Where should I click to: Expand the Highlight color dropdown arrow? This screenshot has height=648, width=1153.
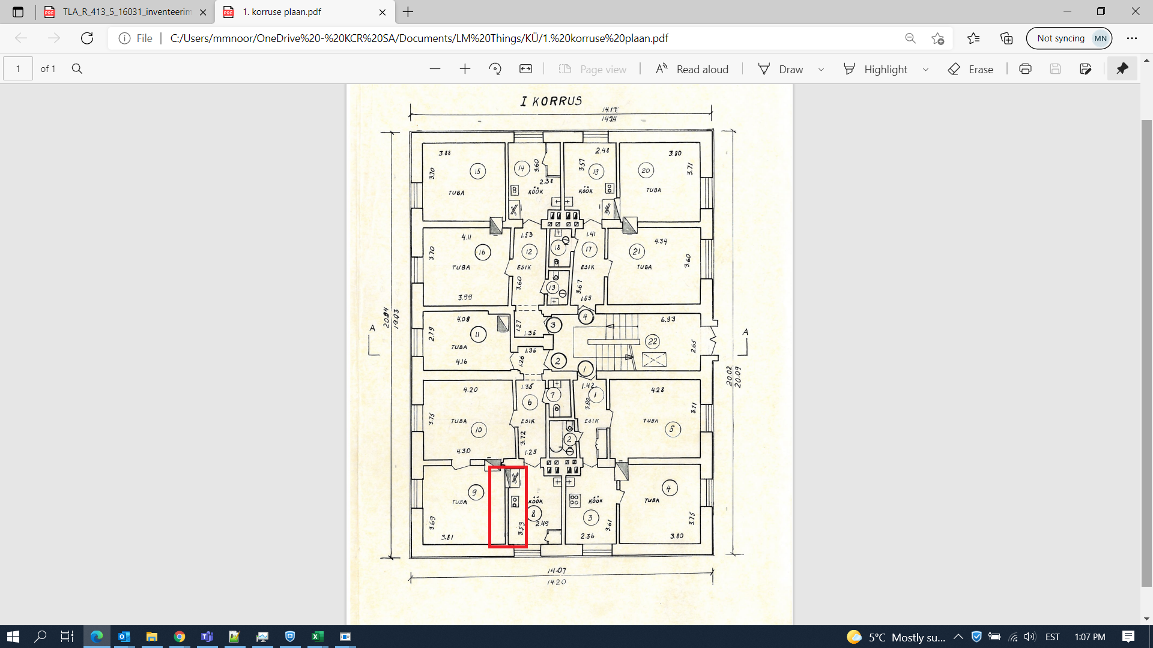(x=925, y=70)
